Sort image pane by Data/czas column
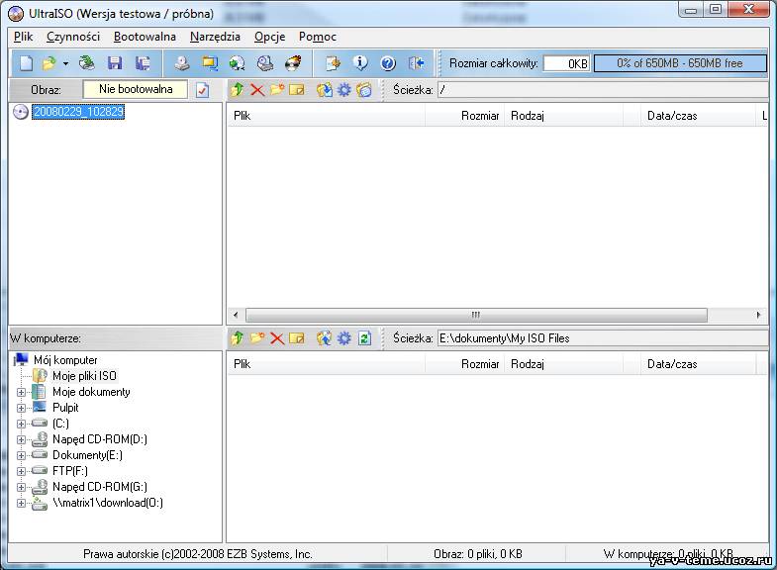This screenshot has height=570, width=777. coord(698,116)
